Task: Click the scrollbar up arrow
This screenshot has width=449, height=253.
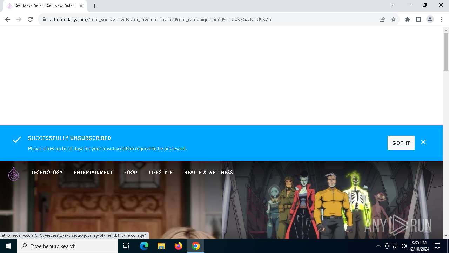Action: (446, 30)
